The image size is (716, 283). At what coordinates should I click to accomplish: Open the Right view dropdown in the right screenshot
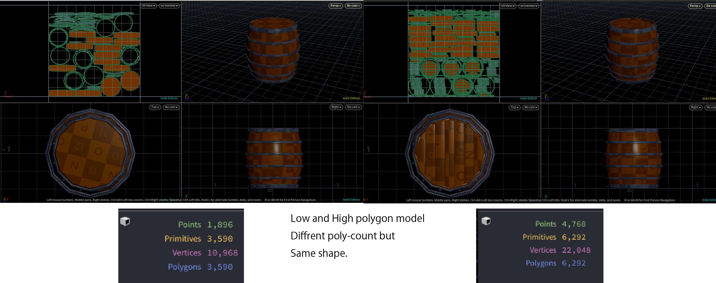696,107
